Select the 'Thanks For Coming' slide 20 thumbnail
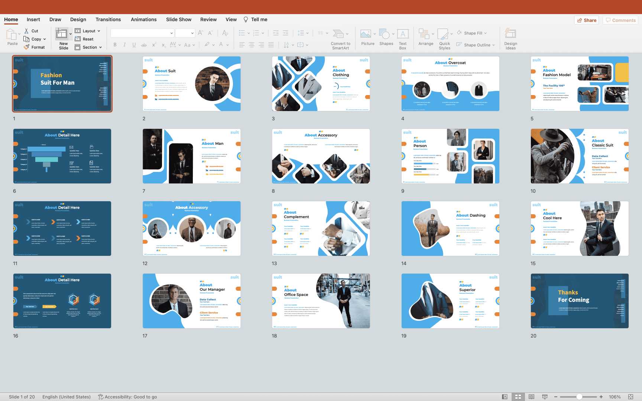 pyautogui.click(x=580, y=301)
